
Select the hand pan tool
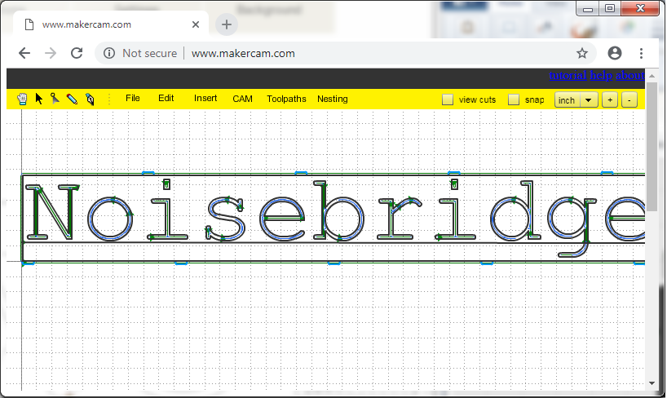coord(23,99)
